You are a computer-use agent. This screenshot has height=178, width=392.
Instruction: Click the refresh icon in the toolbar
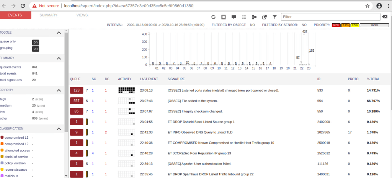tap(214, 17)
